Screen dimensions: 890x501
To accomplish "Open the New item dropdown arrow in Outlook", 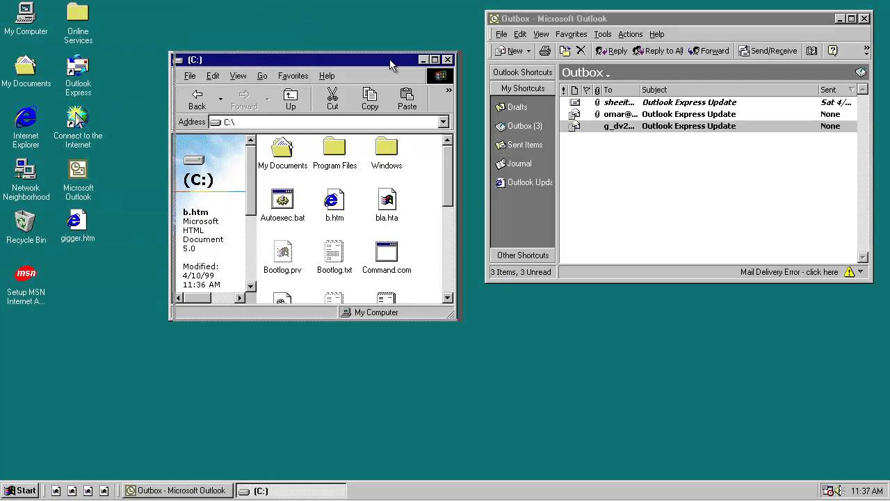I will pos(528,51).
